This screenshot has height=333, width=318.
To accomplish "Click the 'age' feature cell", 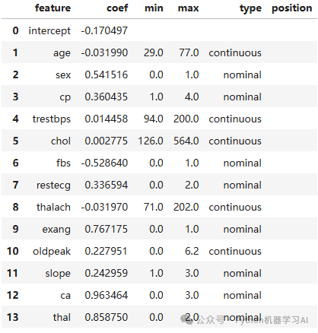I will click(62, 53).
